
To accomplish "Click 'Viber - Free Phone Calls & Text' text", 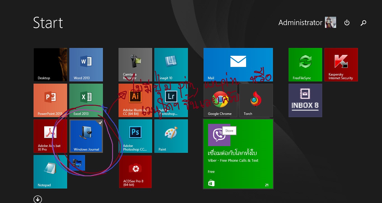I will tap(233, 160).
